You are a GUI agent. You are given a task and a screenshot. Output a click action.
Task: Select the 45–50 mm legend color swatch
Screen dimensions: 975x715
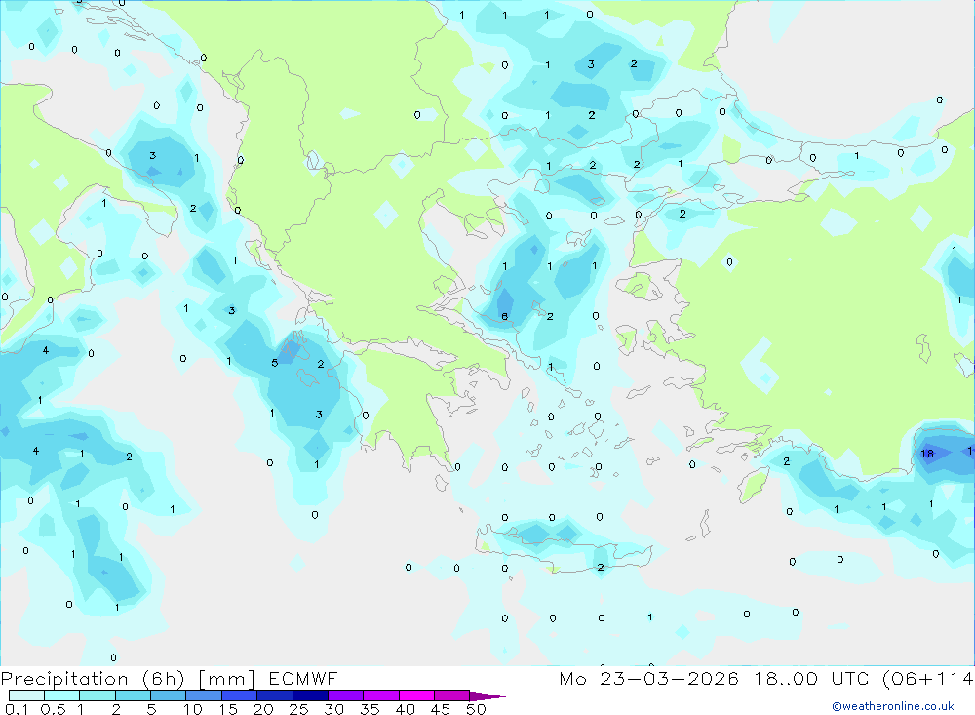coord(451,695)
